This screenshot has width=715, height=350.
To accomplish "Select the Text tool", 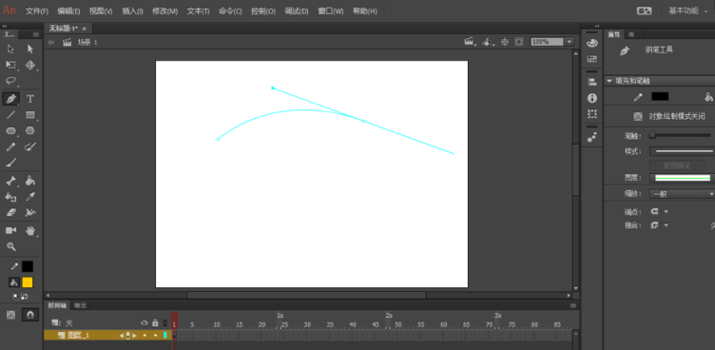I will click(x=30, y=99).
